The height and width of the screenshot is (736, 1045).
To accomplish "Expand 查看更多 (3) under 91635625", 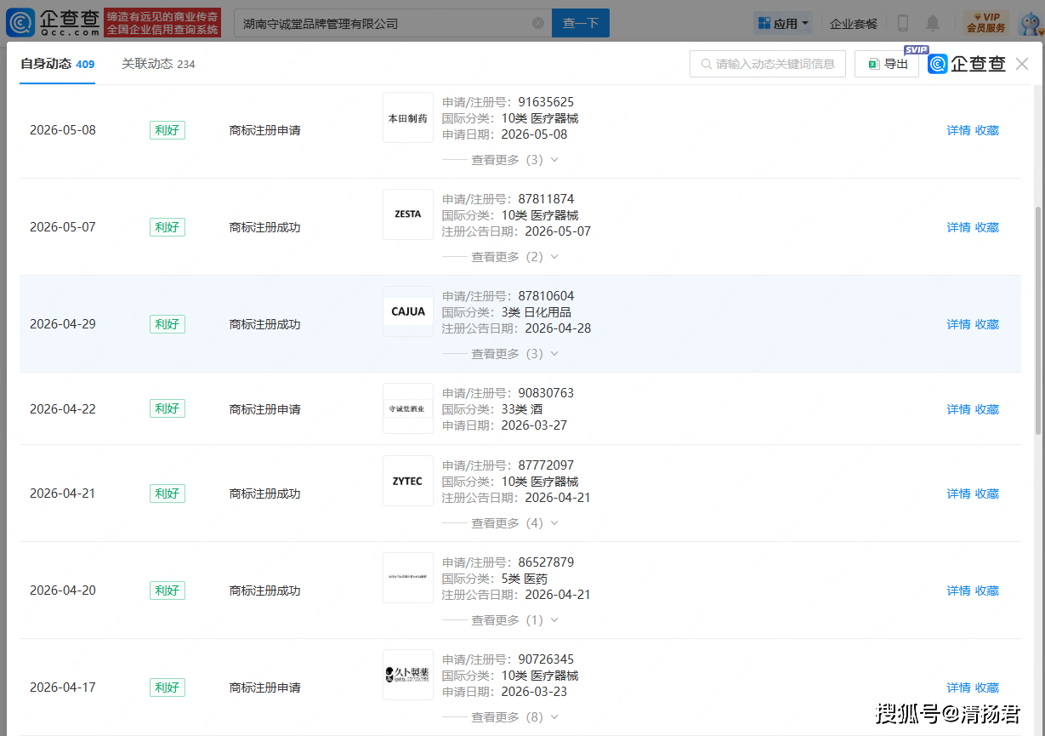I will click(515, 160).
